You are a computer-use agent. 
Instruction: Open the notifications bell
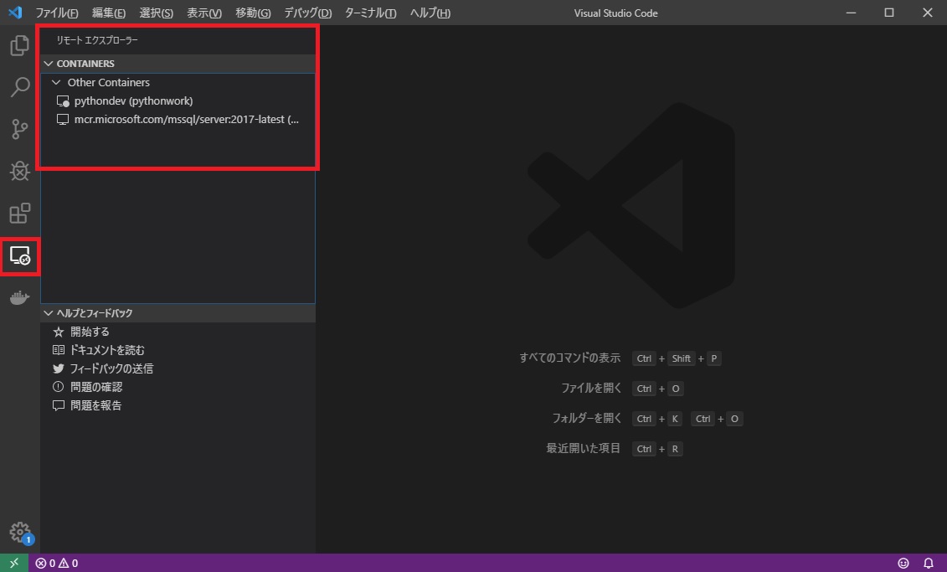(x=929, y=563)
